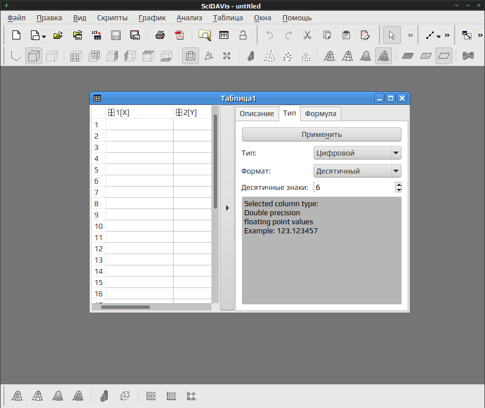This screenshot has height=408, width=485.
Task: Open the project explorer (folder with magnifier)
Action: point(205,36)
